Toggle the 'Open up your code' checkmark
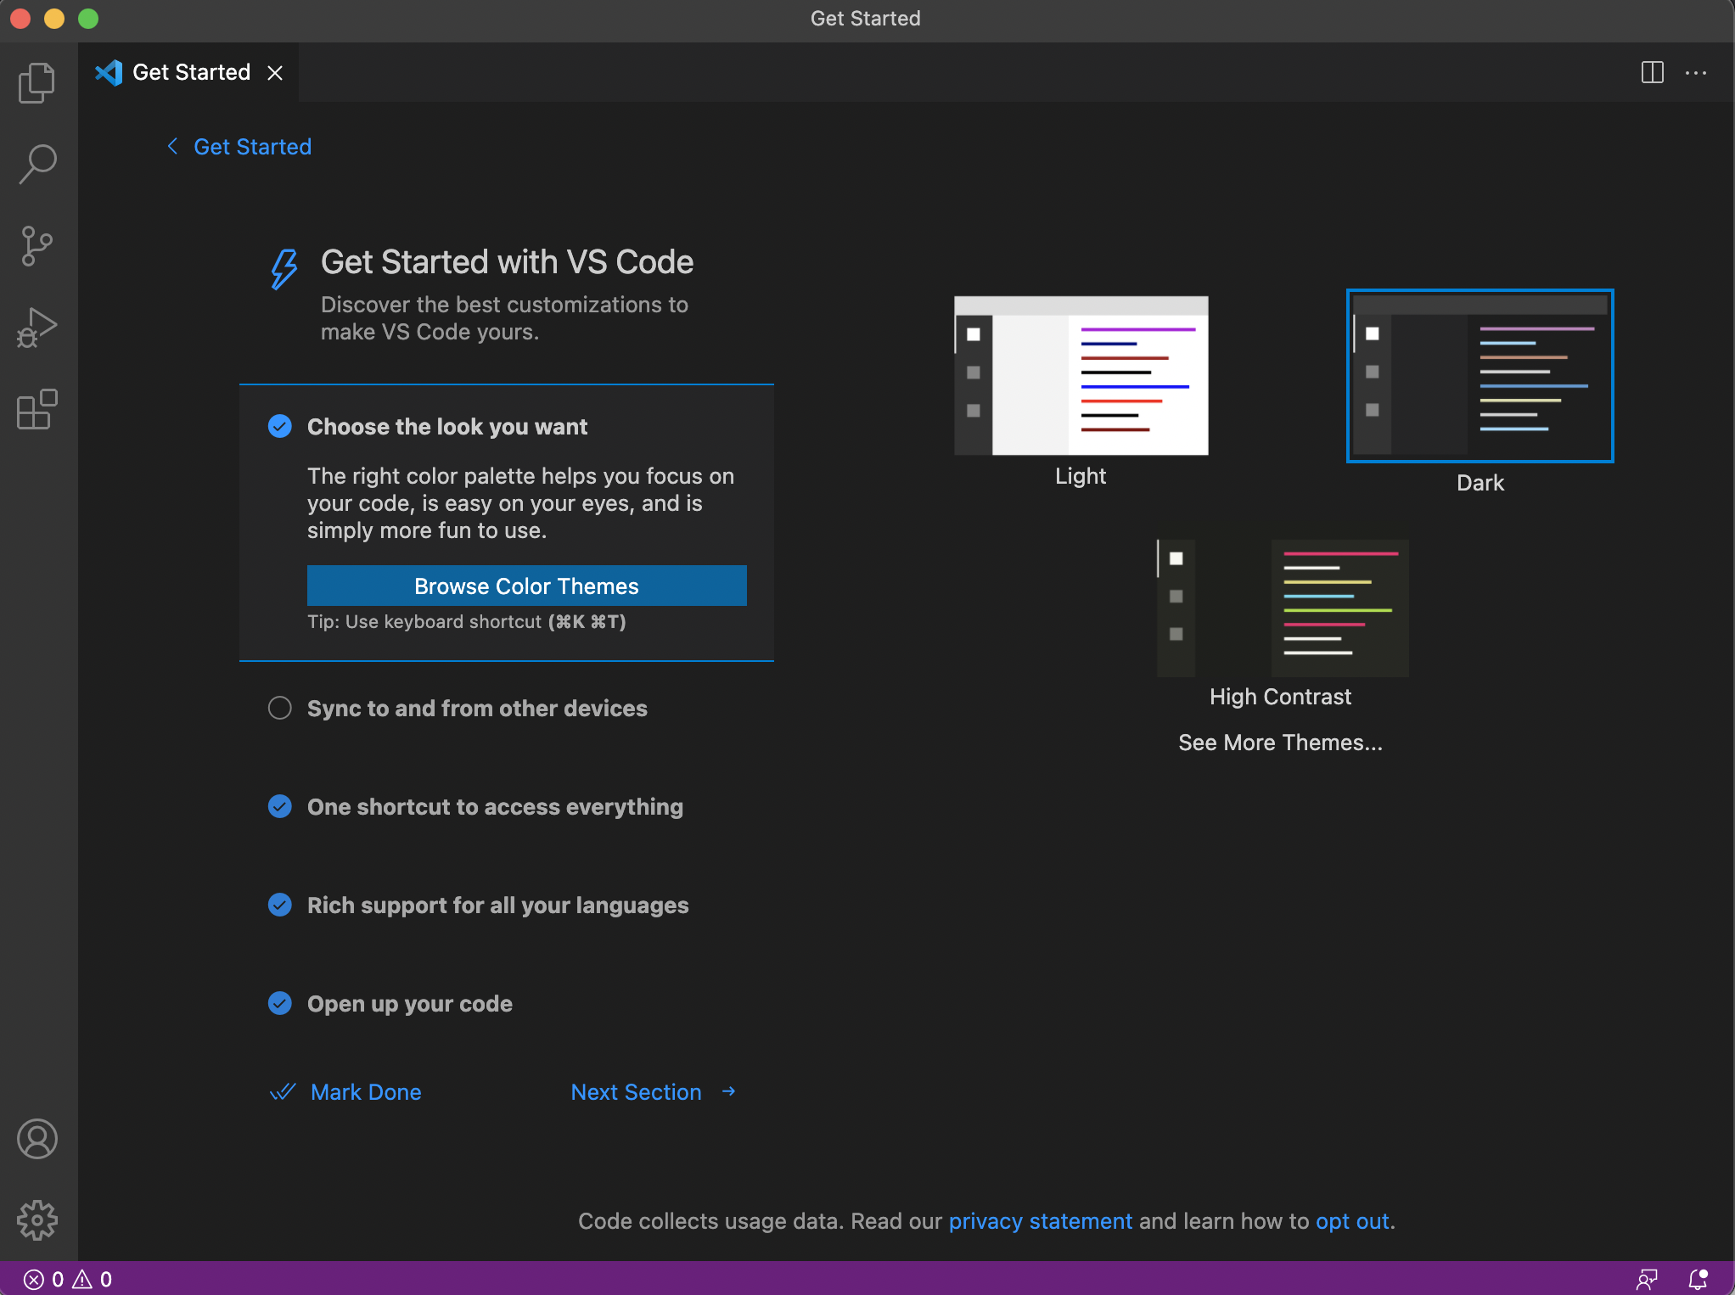This screenshot has width=1735, height=1295. pos(279,1003)
